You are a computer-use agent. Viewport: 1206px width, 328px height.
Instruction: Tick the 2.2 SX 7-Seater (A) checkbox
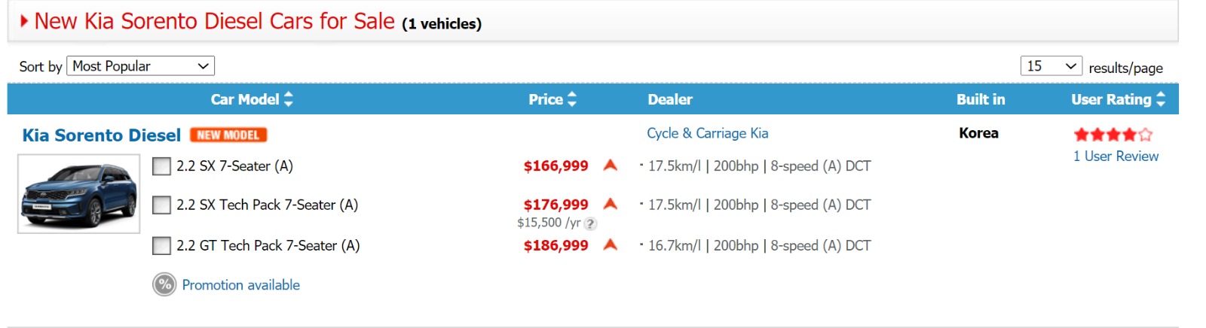pyautogui.click(x=161, y=166)
